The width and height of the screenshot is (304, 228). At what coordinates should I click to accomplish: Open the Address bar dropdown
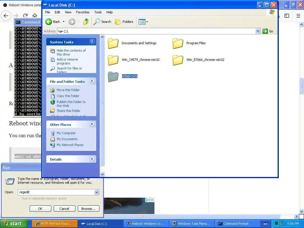click(258, 31)
